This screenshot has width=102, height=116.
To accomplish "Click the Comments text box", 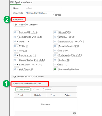I will tap(40, 13).
